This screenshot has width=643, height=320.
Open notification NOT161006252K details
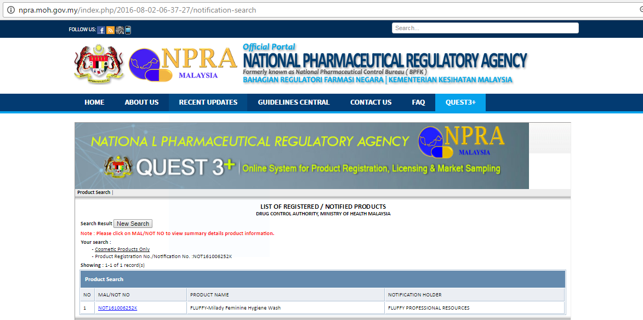pyautogui.click(x=118, y=308)
